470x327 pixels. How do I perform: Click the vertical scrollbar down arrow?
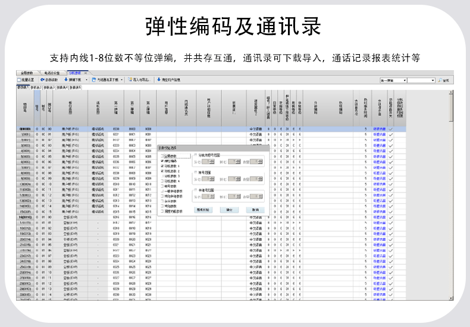coord(451,298)
